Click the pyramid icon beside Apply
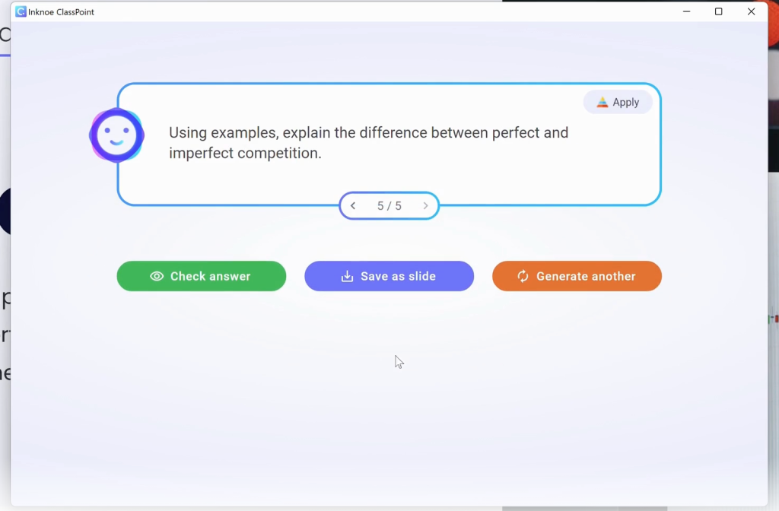The height and width of the screenshot is (511, 779). pos(603,103)
